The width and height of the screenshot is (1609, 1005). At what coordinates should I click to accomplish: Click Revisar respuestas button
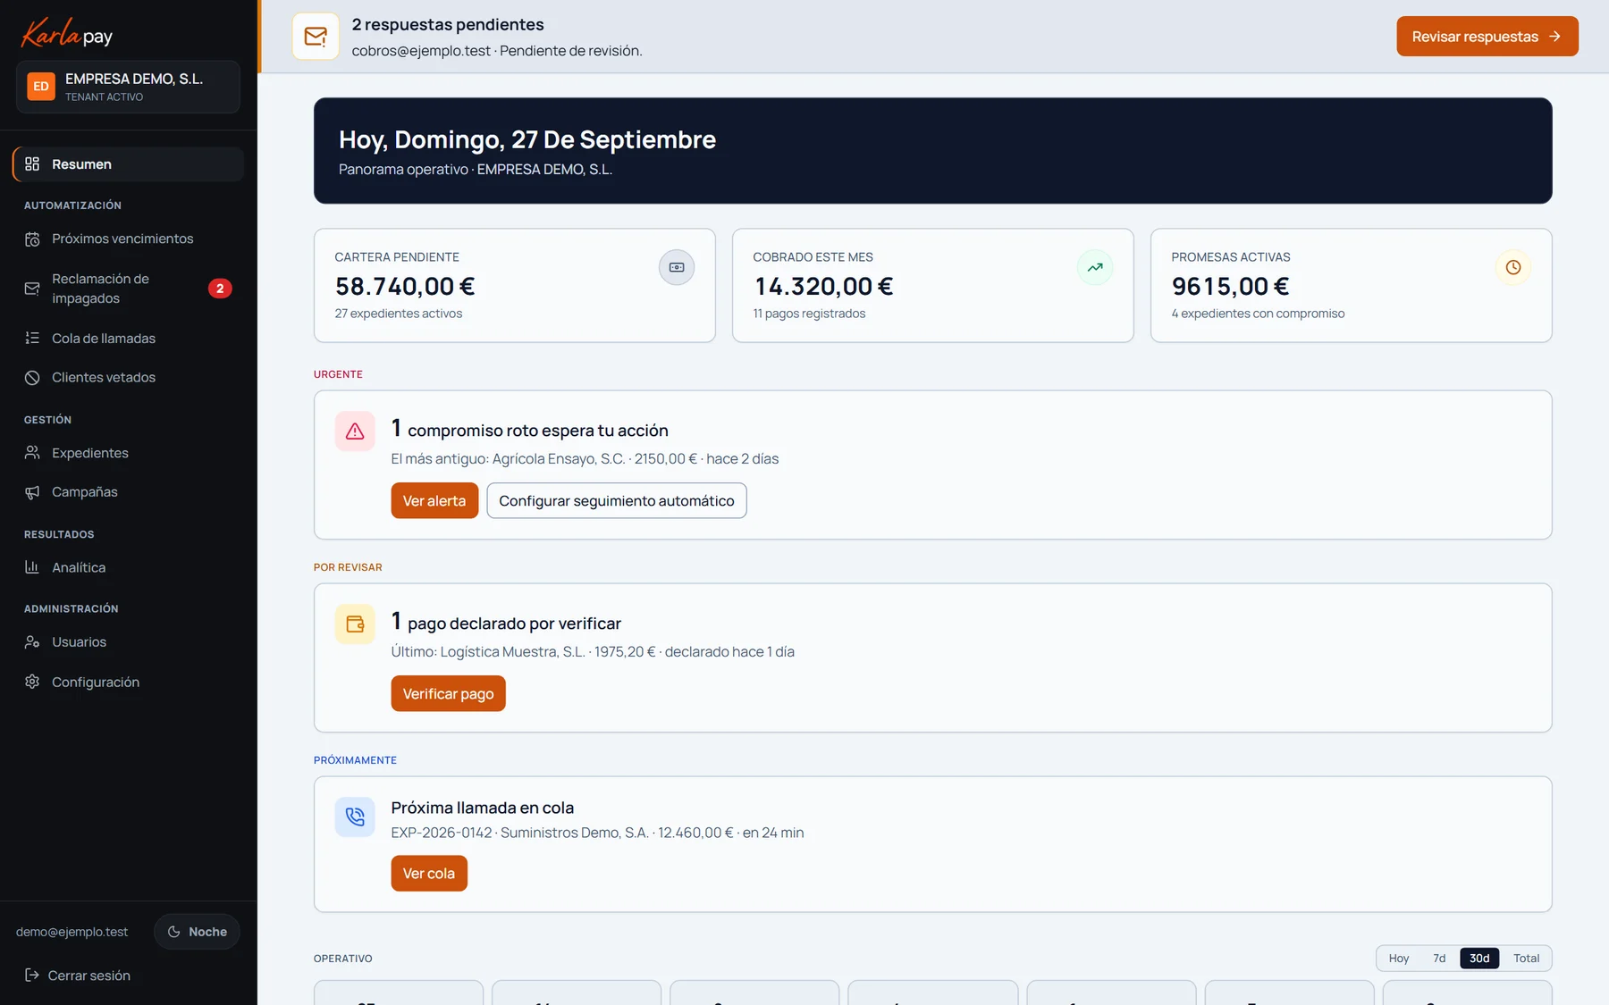pyautogui.click(x=1487, y=37)
